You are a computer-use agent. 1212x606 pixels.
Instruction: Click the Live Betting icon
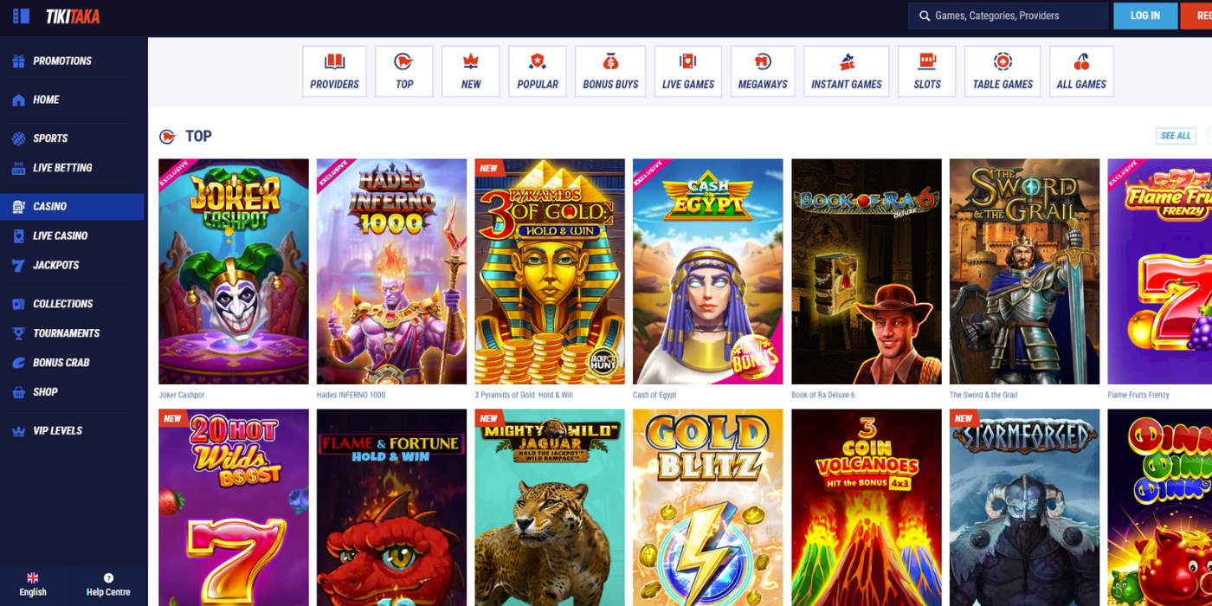(18, 168)
